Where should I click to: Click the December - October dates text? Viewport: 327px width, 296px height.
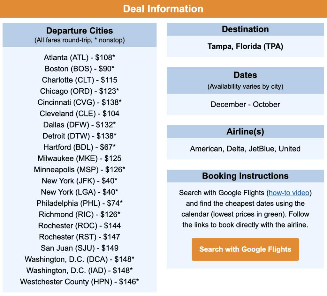[245, 104]
